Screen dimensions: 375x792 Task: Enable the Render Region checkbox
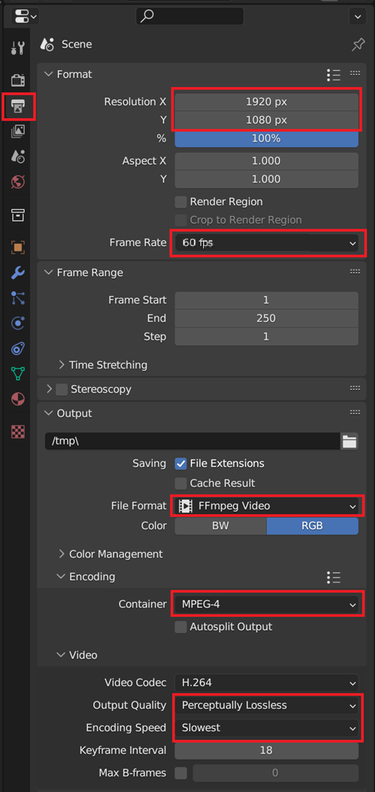tap(180, 202)
